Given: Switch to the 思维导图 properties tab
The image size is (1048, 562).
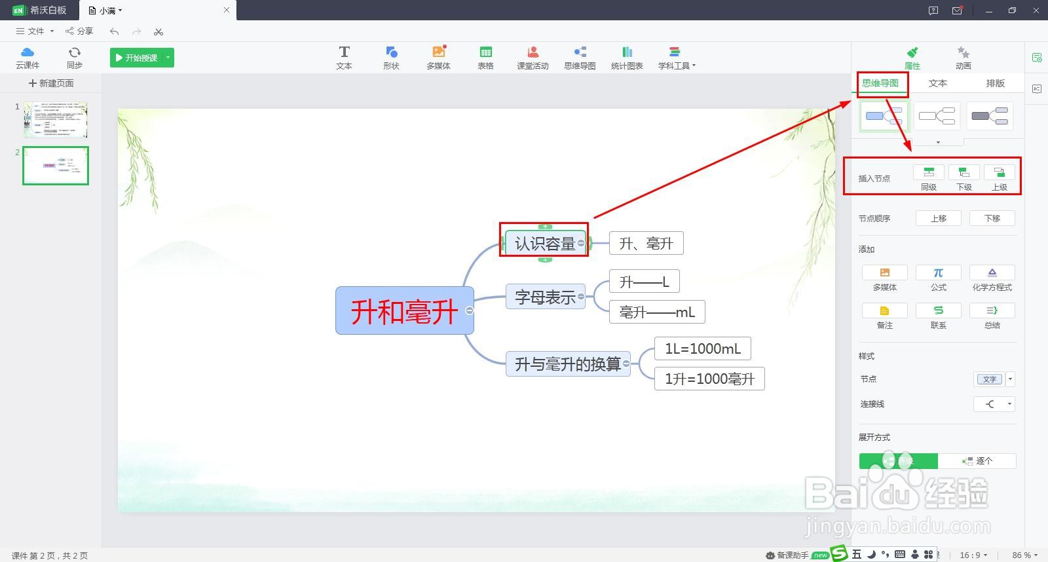Looking at the screenshot, I should pos(880,83).
